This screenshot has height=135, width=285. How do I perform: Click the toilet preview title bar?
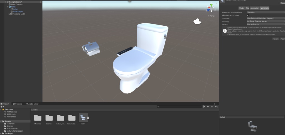[x=252, y=117]
